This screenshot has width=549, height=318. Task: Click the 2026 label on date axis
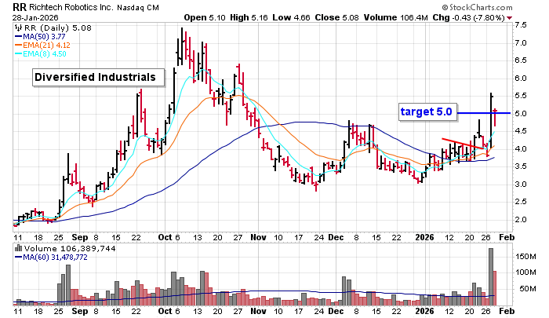click(x=423, y=236)
